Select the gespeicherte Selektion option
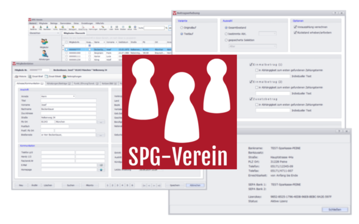The height and width of the screenshot is (224, 359). point(226,40)
